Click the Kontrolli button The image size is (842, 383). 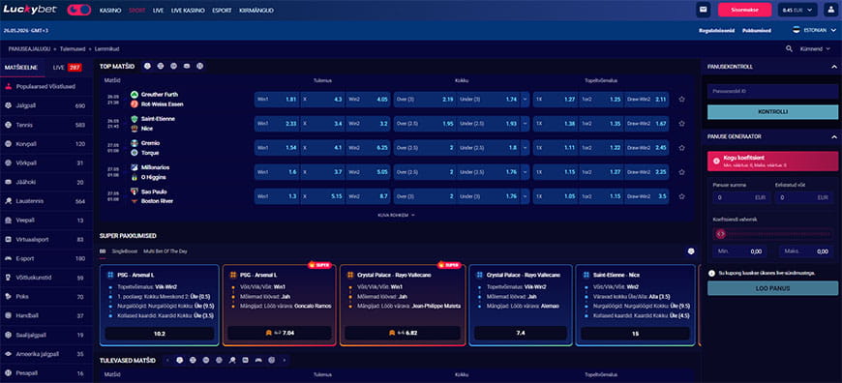[x=772, y=112]
